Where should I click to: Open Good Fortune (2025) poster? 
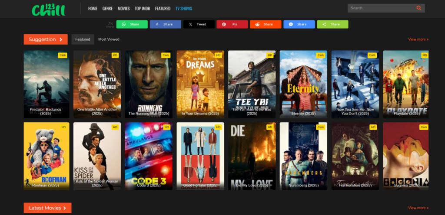(x=200, y=156)
